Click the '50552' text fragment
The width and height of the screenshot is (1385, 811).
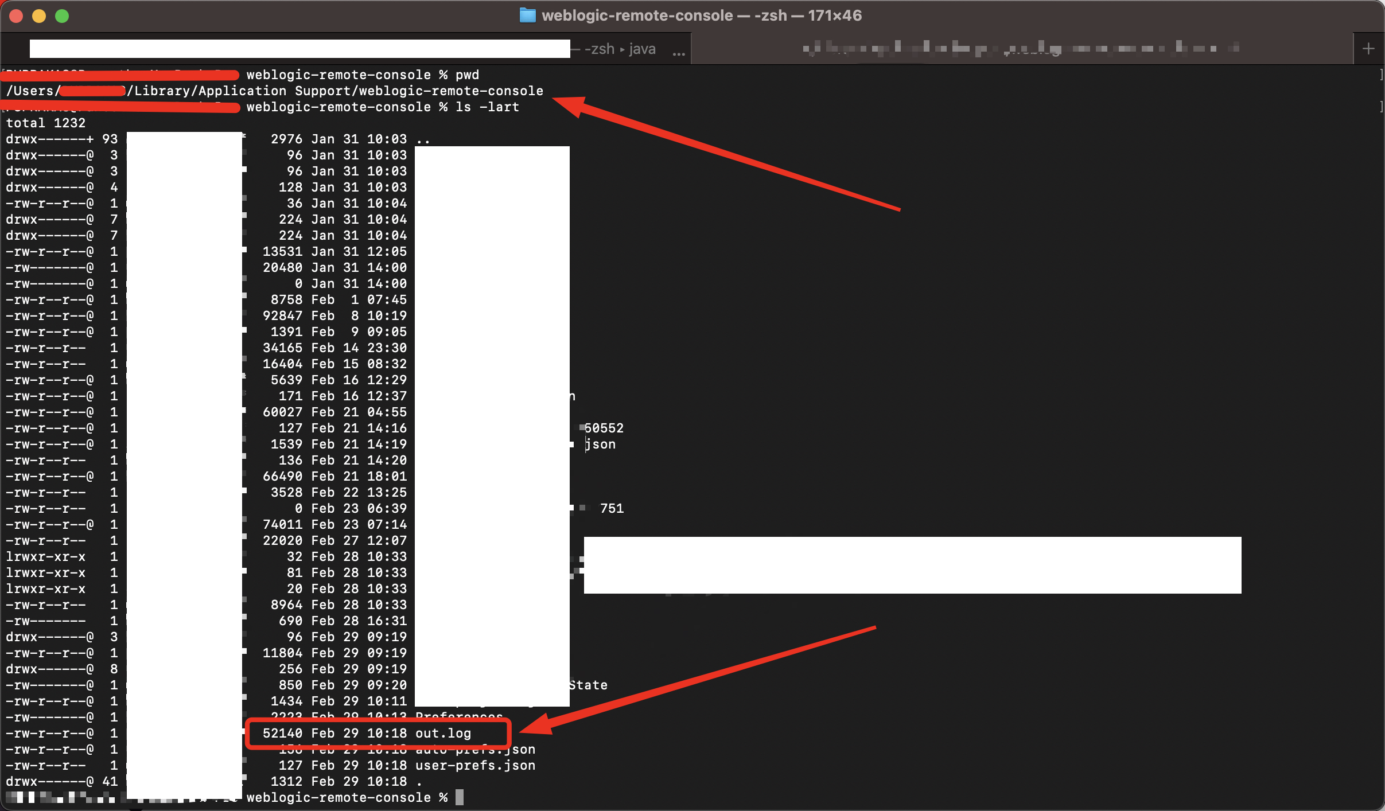(604, 428)
